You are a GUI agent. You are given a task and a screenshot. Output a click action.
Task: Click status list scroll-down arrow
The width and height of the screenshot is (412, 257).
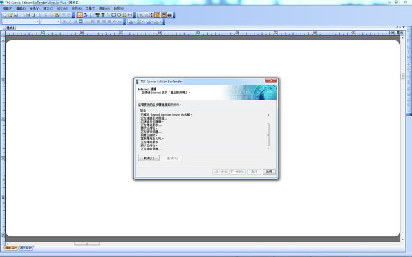(268, 148)
